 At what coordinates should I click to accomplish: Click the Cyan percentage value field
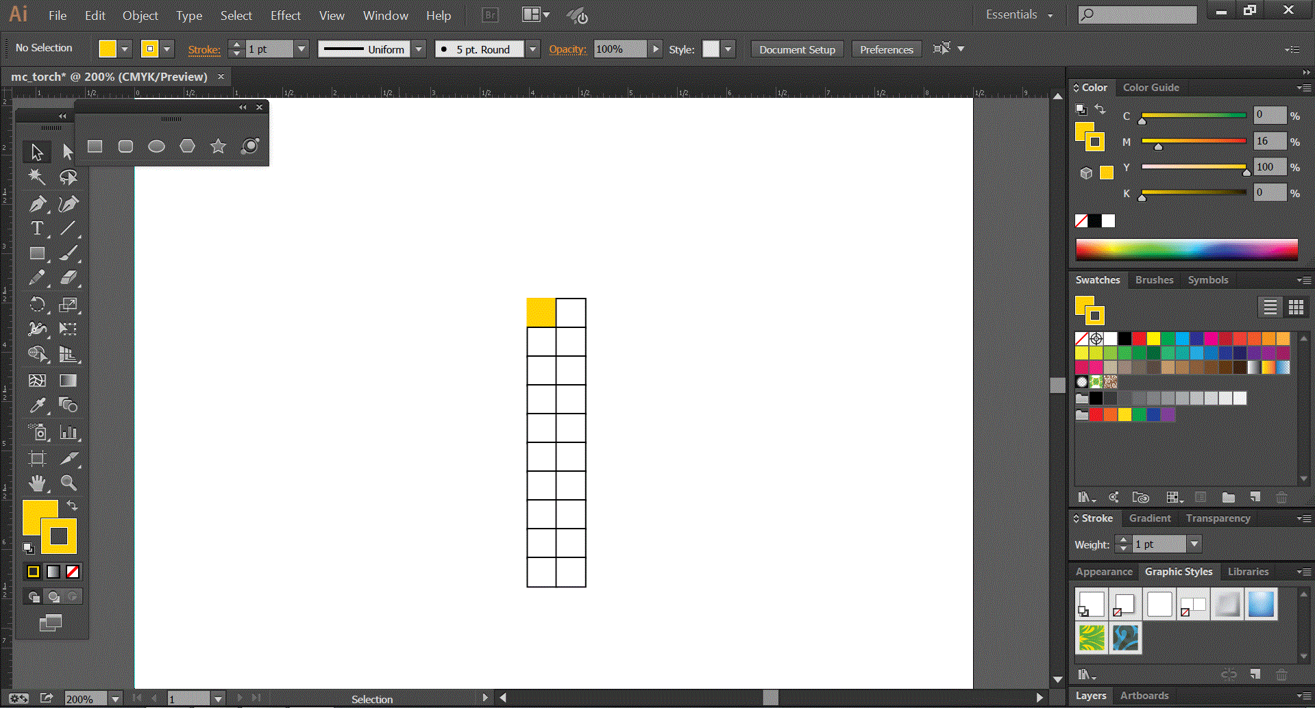click(1270, 115)
